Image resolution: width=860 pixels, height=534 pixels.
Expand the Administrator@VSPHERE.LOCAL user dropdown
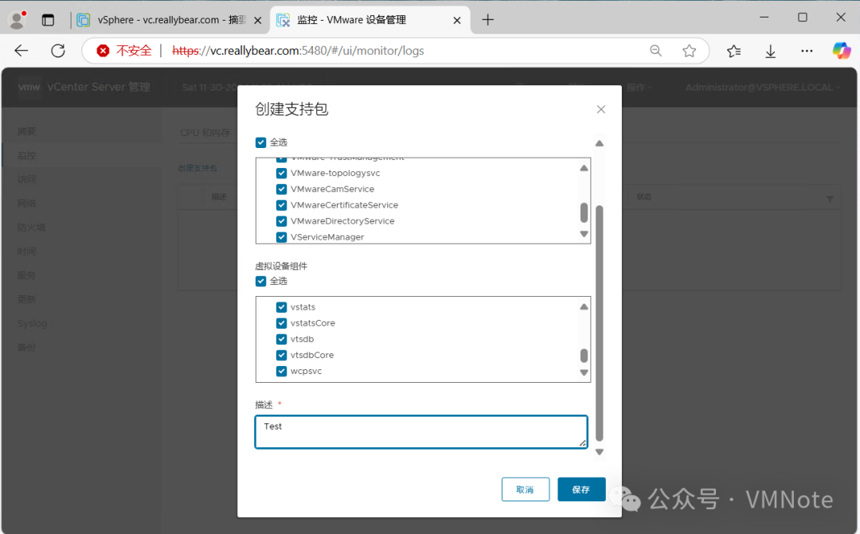[x=762, y=88]
